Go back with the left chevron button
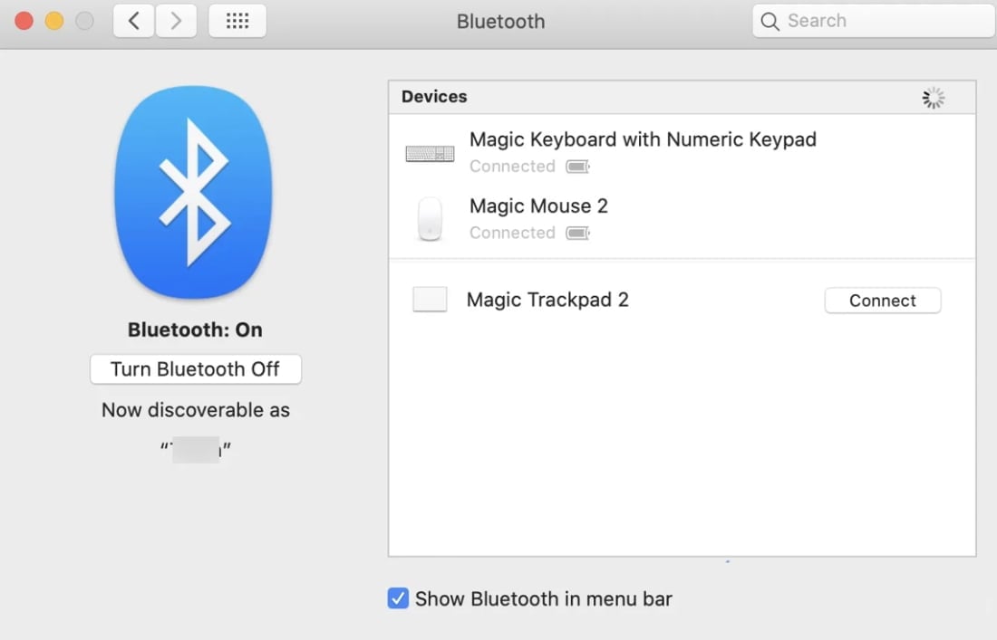Viewport: 997px width, 640px height. tap(133, 21)
